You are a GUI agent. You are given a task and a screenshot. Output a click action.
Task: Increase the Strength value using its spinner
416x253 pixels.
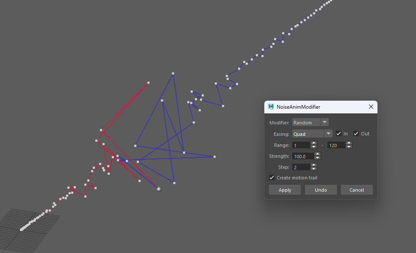point(317,154)
